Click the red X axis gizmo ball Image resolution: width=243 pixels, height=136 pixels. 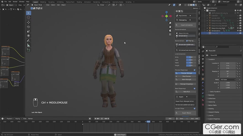coord(171,16)
